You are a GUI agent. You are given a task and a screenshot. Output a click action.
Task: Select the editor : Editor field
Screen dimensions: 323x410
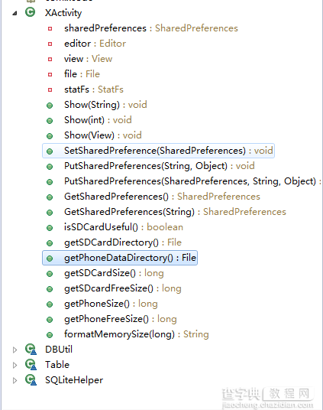pyautogui.click(x=95, y=44)
